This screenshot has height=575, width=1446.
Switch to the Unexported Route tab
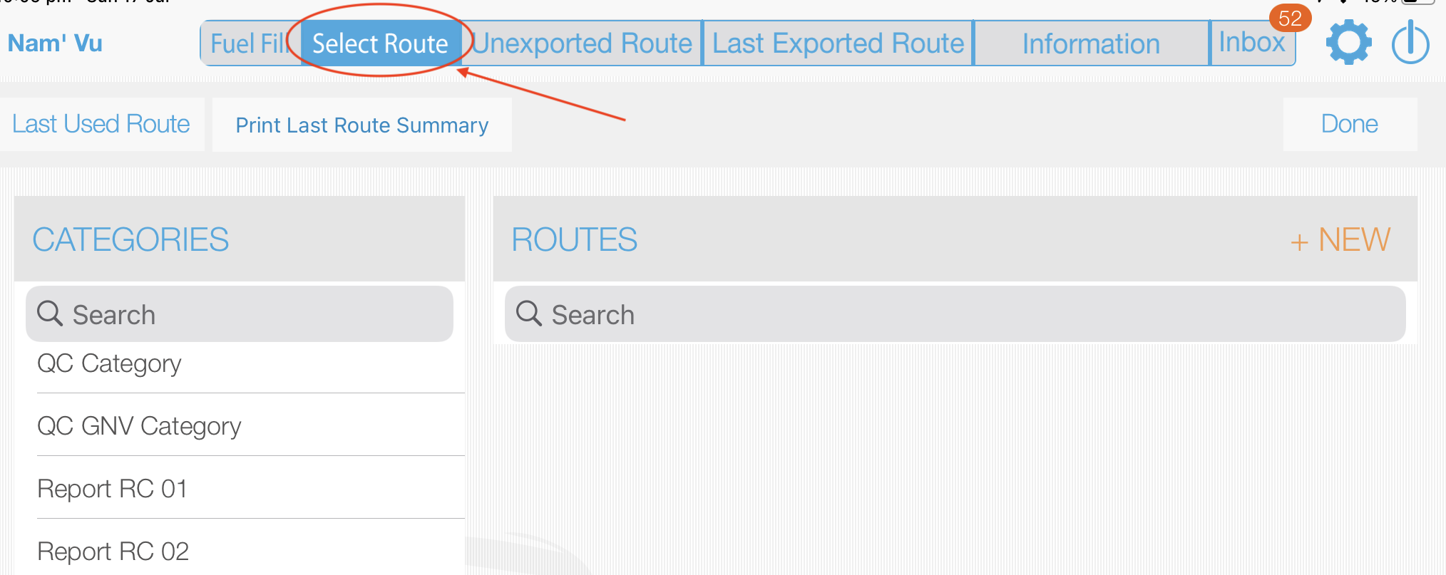[x=581, y=43]
